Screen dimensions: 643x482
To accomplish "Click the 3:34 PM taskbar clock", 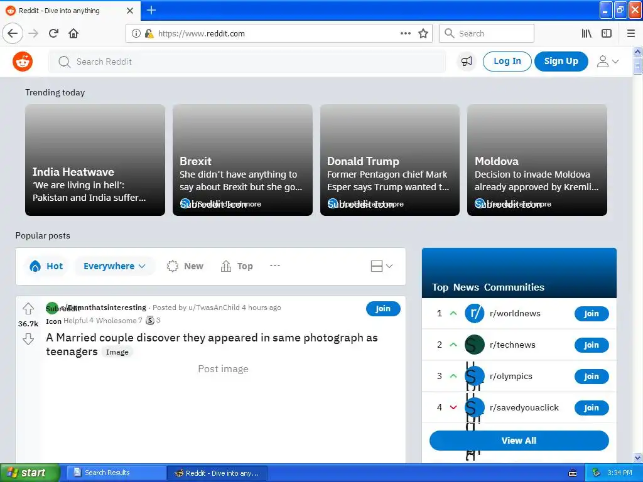I will pos(620,473).
